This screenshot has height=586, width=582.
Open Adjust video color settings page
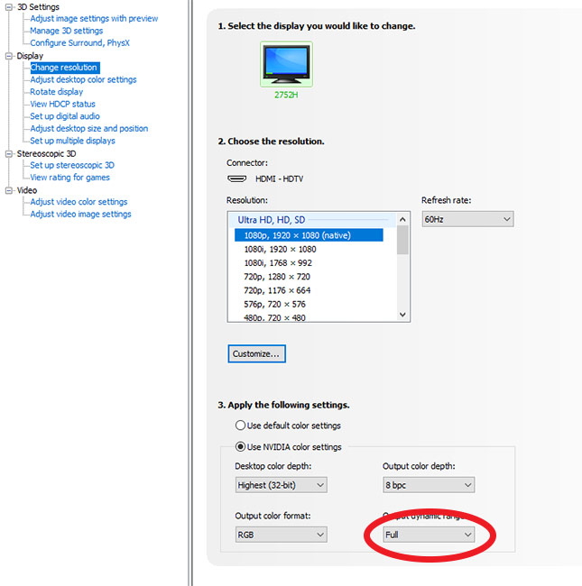(79, 202)
